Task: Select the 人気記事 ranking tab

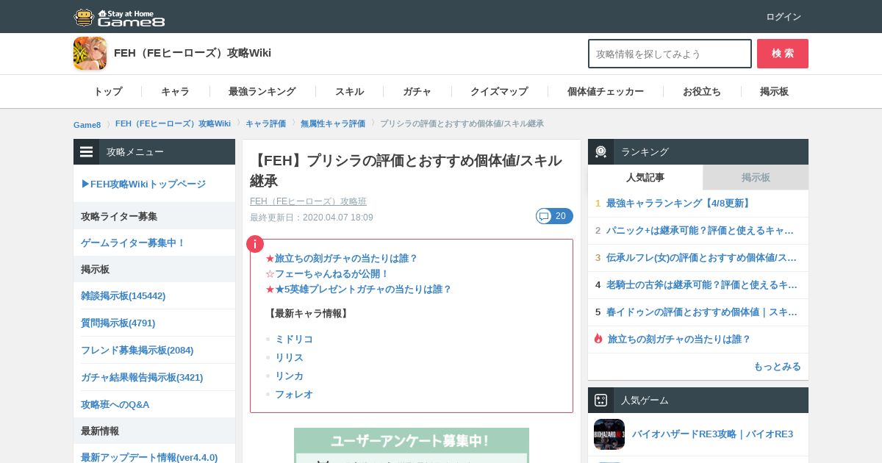Action: click(645, 177)
